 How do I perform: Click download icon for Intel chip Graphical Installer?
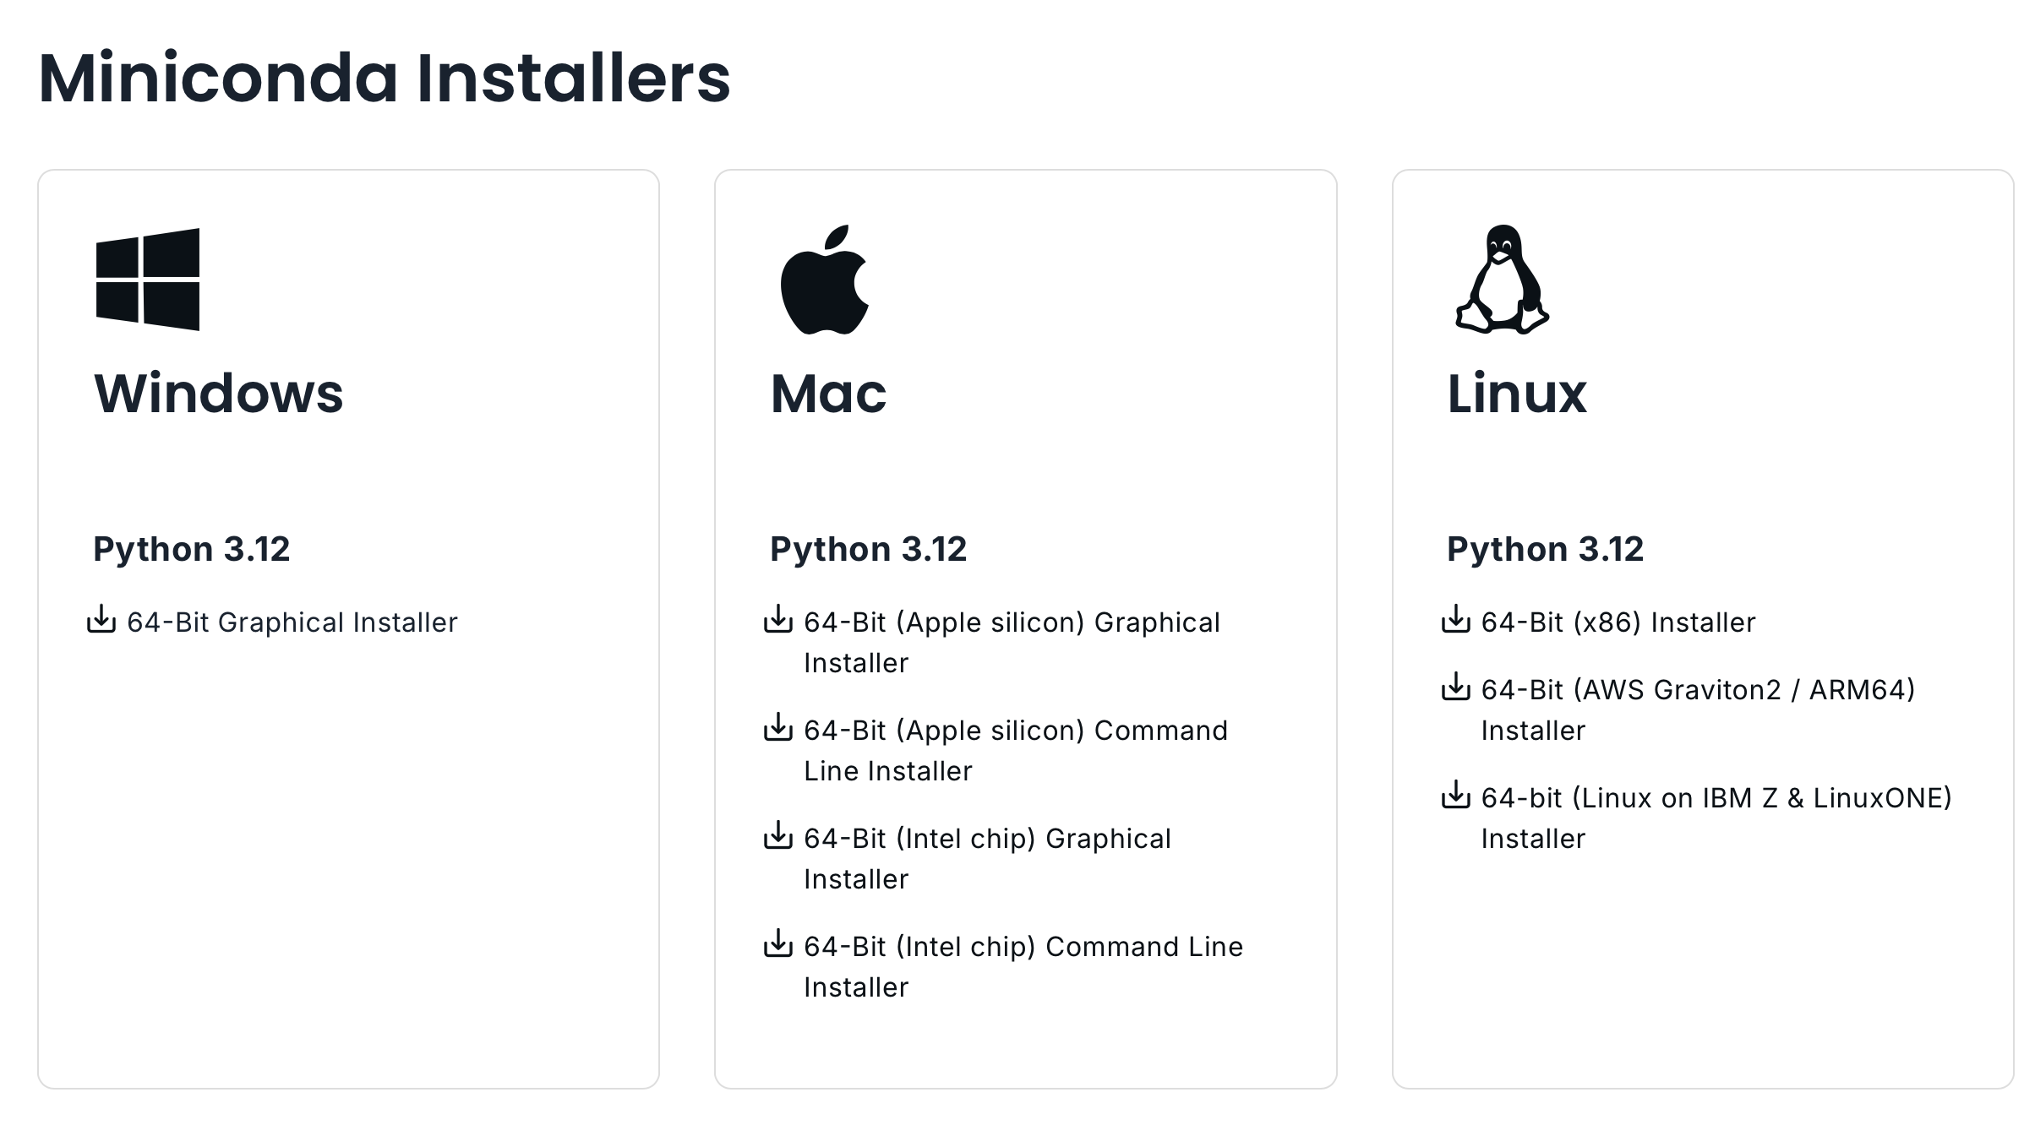[778, 835]
